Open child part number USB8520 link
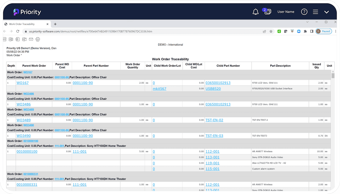 tap(213, 89)
